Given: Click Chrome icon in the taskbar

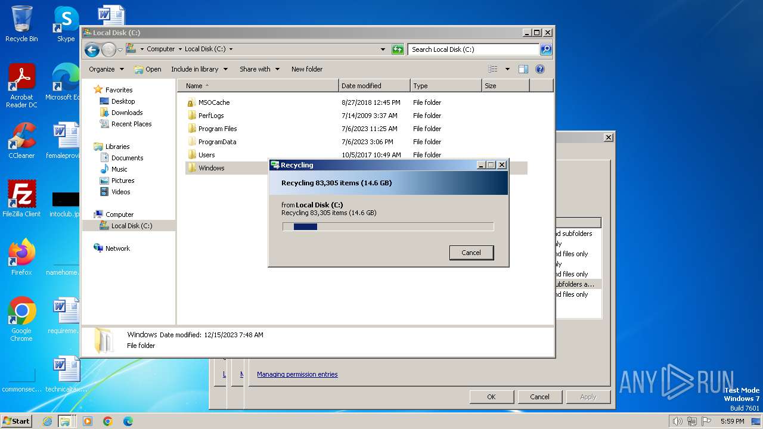Looking at the screenshot, I should 108,421.
